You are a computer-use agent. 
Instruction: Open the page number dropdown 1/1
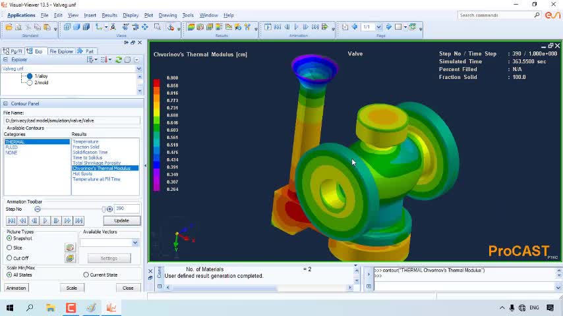[378, 27]
